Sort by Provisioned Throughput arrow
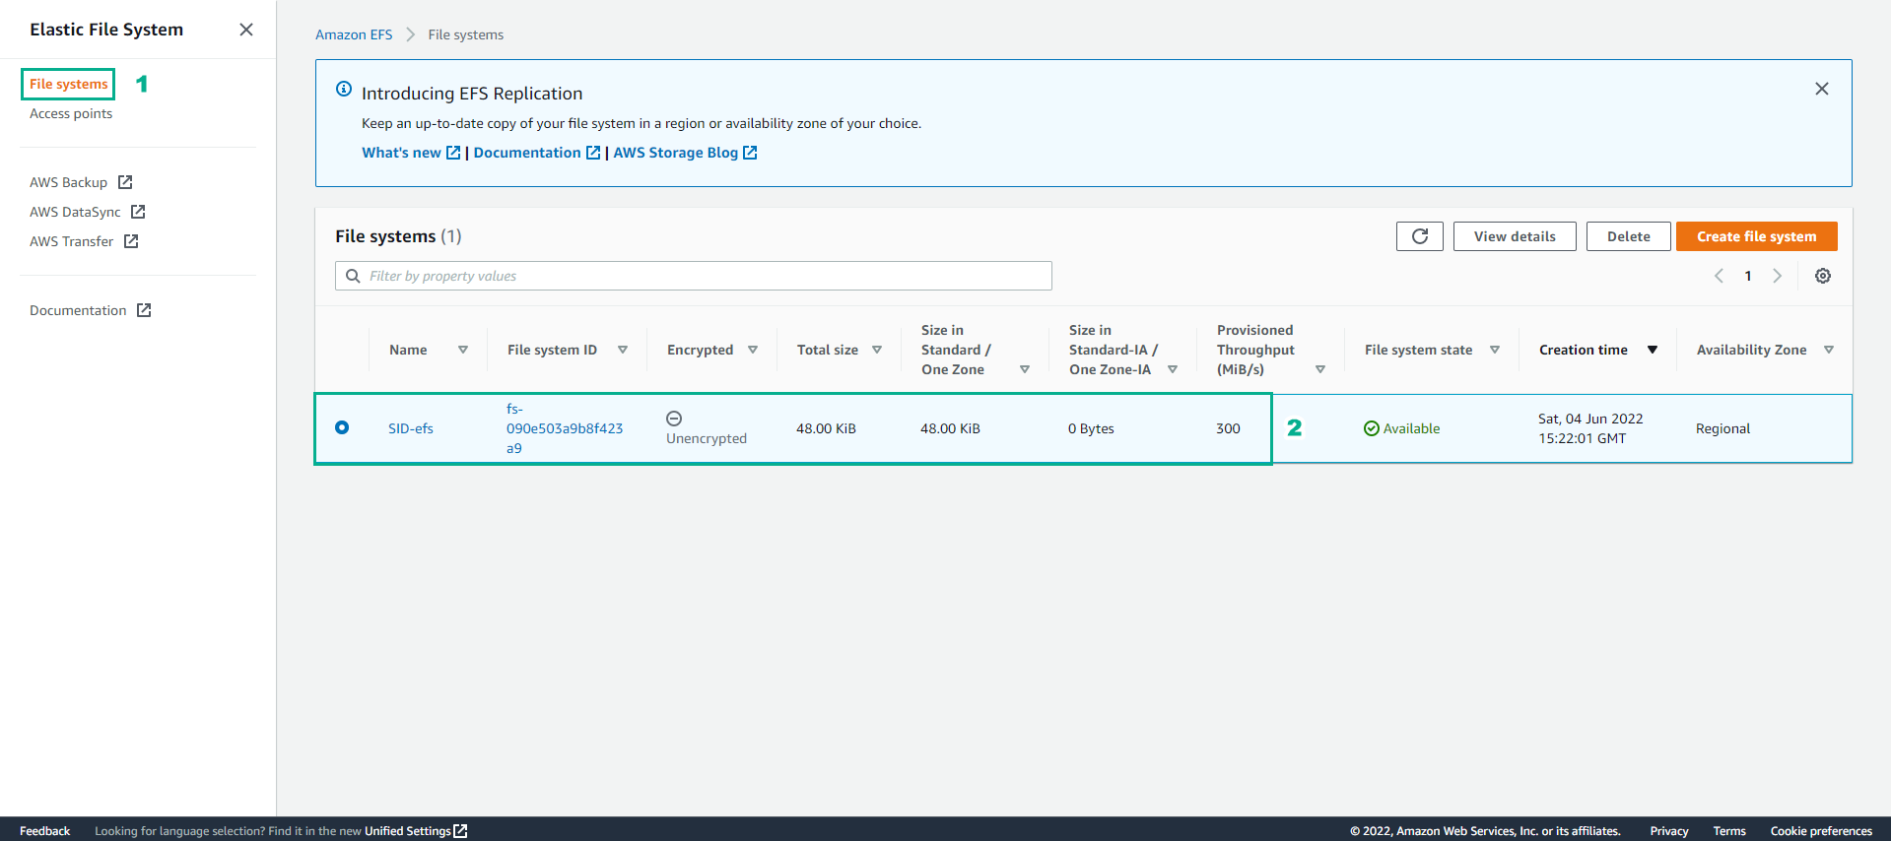Viewport: 1891px width, 841px height. coord(1320,369)
